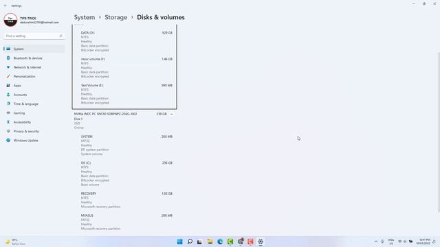Image resolution: width=440 pixels, height=247 pixels.
Task: Open File Explorer from the taskbar
Action: click(x=210, y=242)
